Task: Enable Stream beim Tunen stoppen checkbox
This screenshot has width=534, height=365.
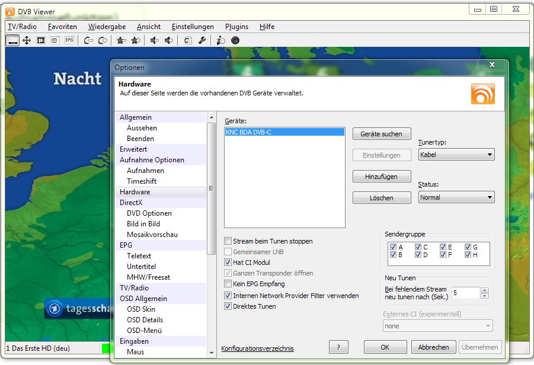Action: click(x=228, y=241)
